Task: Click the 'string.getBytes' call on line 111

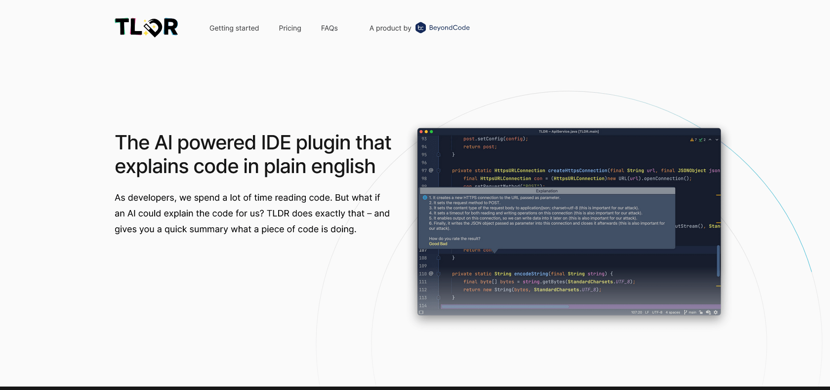Action: [543, 282]
